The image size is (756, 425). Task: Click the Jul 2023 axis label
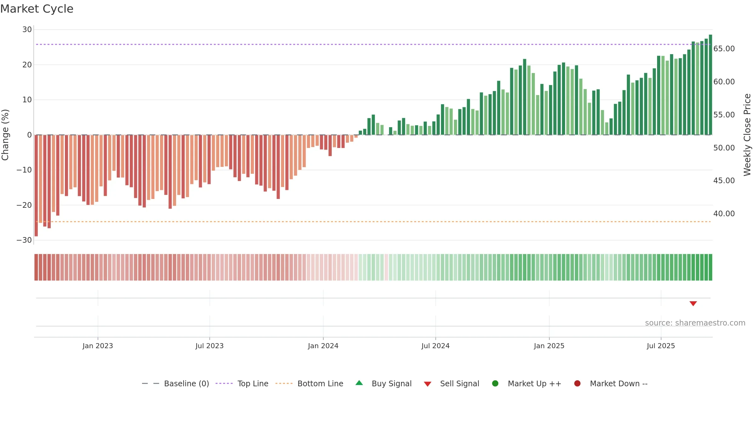click(x=209, y=346)
